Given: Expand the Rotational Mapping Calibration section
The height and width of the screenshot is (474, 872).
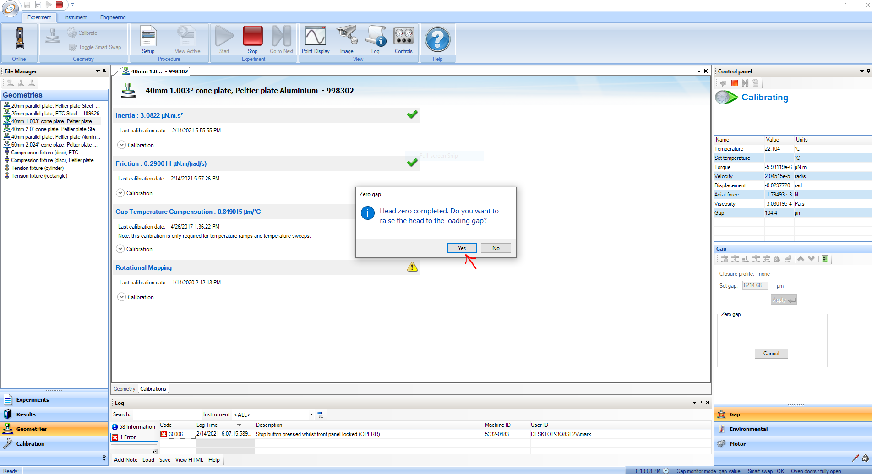Looking at the screenshot, I should click(122, 297).
